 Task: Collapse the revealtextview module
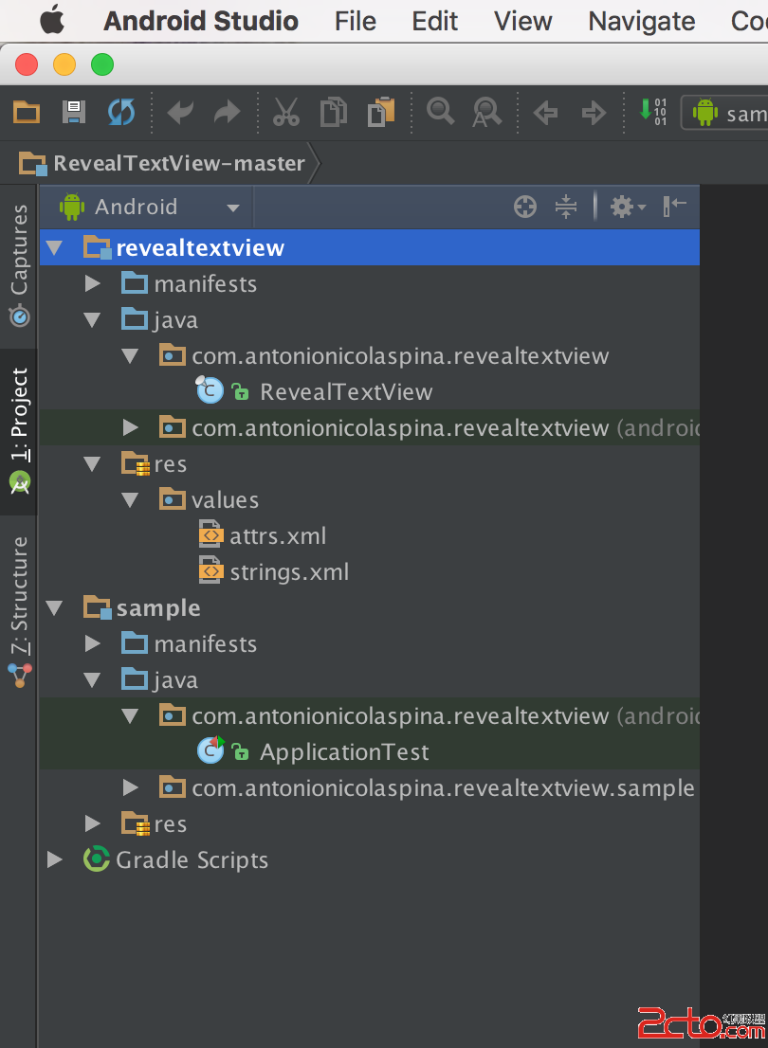click(54, 248)
